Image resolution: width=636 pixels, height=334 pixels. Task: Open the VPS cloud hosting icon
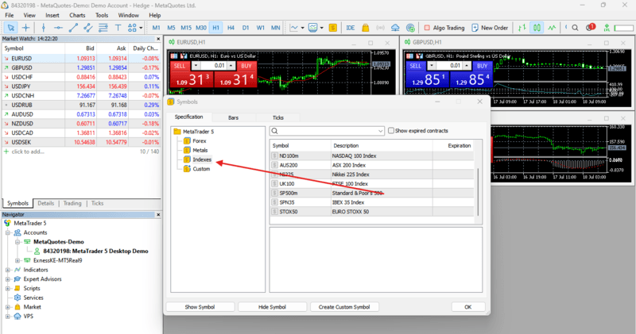click(395, 28)
